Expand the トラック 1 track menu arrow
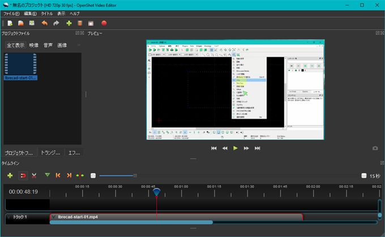385x237 pixels. (8, 217)
